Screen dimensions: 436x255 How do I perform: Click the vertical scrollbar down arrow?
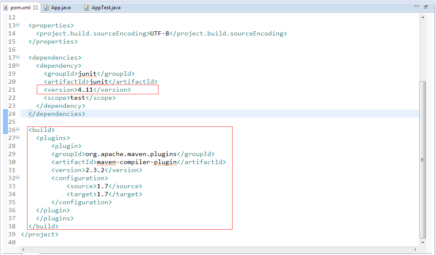[x=422, y=242]
